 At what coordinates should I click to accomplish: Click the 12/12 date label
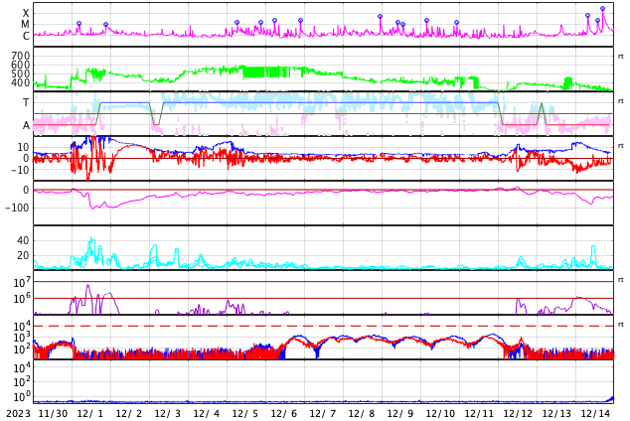tap(518, 414)
